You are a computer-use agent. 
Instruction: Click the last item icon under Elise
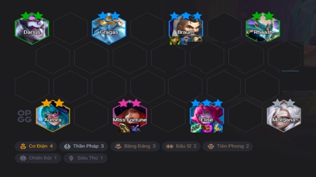point(218,128)
